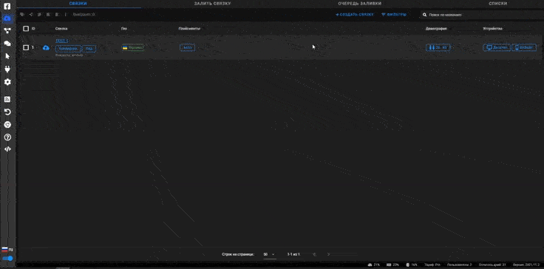This screenshot has width=544, height=269.
Task: Switch to the Залить связку tab
Action: 212,4
